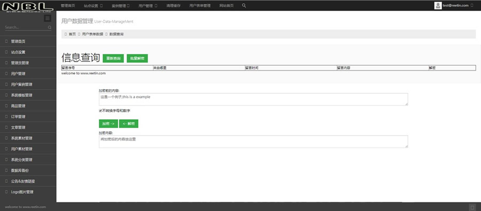Screen dimensions: 481x211
Task: Click the sidebar search magnifier icon
Action: click(50, 28)
